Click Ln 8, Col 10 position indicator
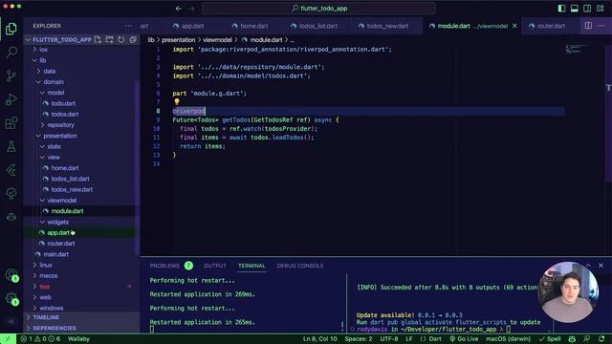 tap(320, 339)
